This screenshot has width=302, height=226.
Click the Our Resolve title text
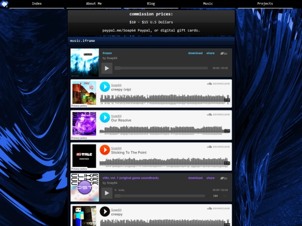(121, 121)
